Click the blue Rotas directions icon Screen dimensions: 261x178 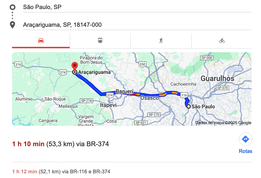coord(245,139)
